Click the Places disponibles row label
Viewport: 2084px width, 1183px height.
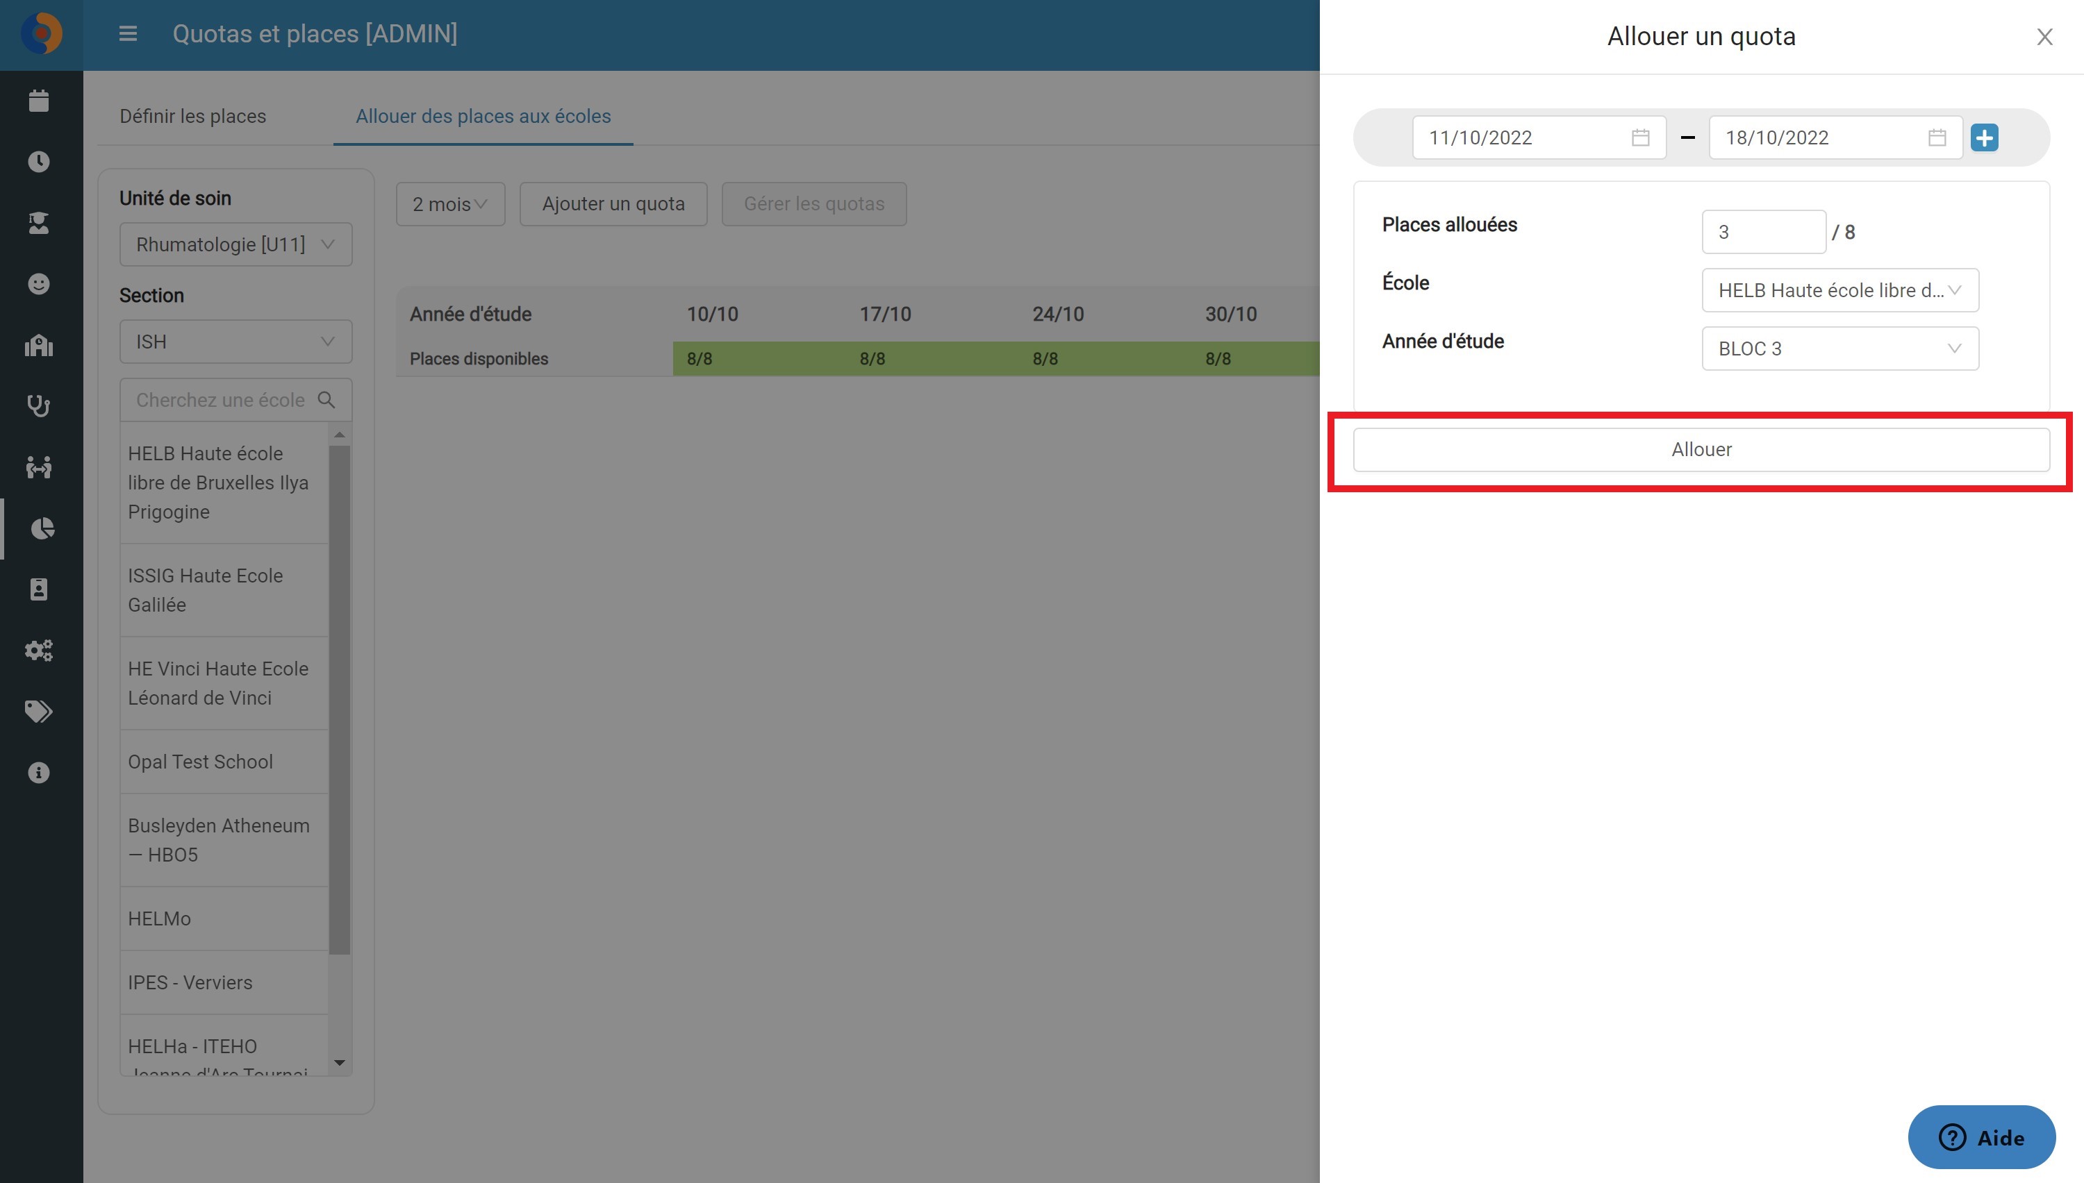[x=479, y=359]
